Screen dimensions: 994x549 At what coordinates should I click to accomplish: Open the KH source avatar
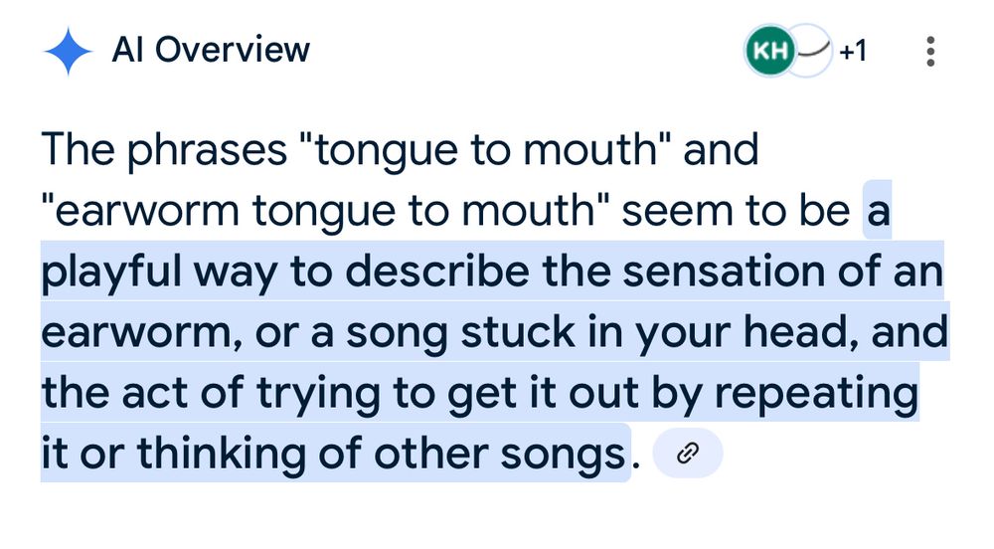click(769, 51)
